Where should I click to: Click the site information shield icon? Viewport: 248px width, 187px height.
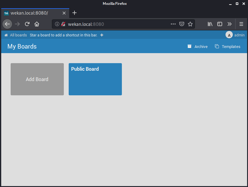click(x=63, y=24)
